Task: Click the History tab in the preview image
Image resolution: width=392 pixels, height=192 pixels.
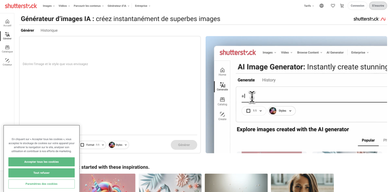Action: tap(269, 80)
